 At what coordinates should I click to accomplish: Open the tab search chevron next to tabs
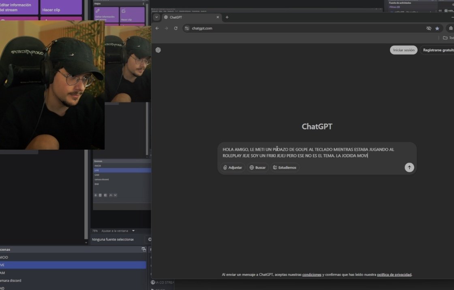pos(156,17)
